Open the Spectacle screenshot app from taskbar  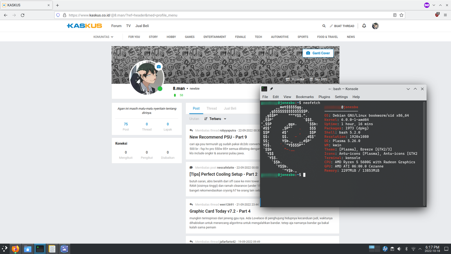coord(64,249)
